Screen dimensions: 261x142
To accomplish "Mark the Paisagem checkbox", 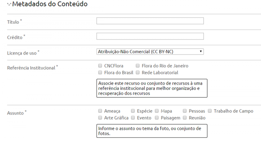I will pos(157,118).
